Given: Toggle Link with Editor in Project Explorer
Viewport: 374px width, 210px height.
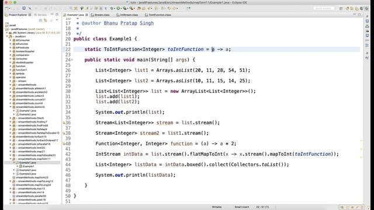Looking at the screenshot, I should (x=46, y=20).
